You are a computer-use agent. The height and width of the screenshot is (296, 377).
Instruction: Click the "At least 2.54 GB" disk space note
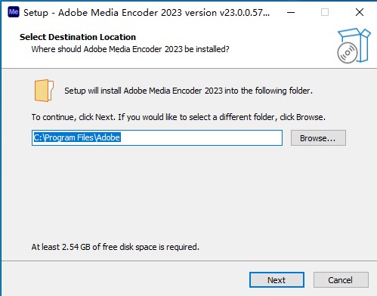[116, 247]
